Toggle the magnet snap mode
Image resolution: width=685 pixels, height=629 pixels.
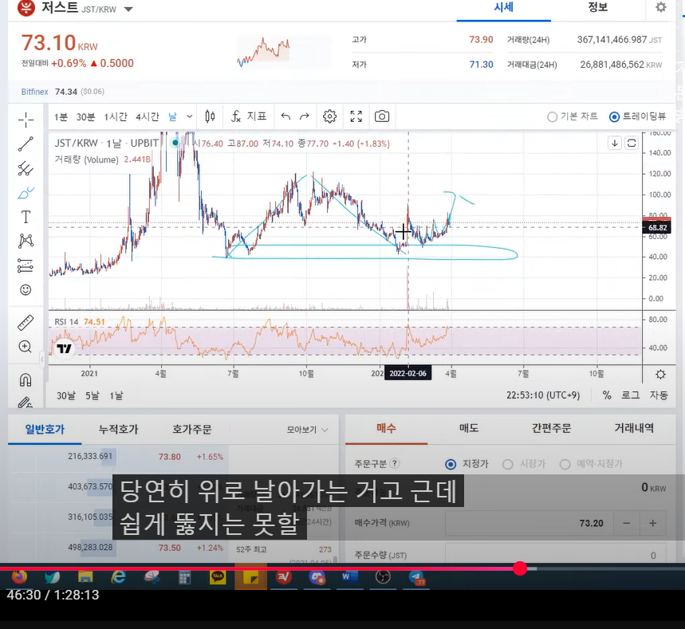tap(26, 379)
